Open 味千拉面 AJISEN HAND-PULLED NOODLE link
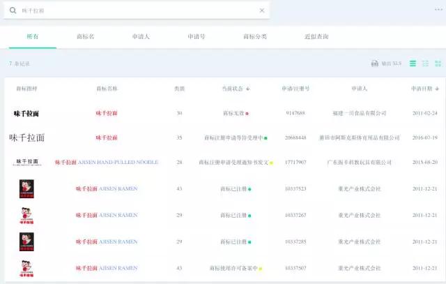This screenshot has height=284, width=446. tap(107, 163)
